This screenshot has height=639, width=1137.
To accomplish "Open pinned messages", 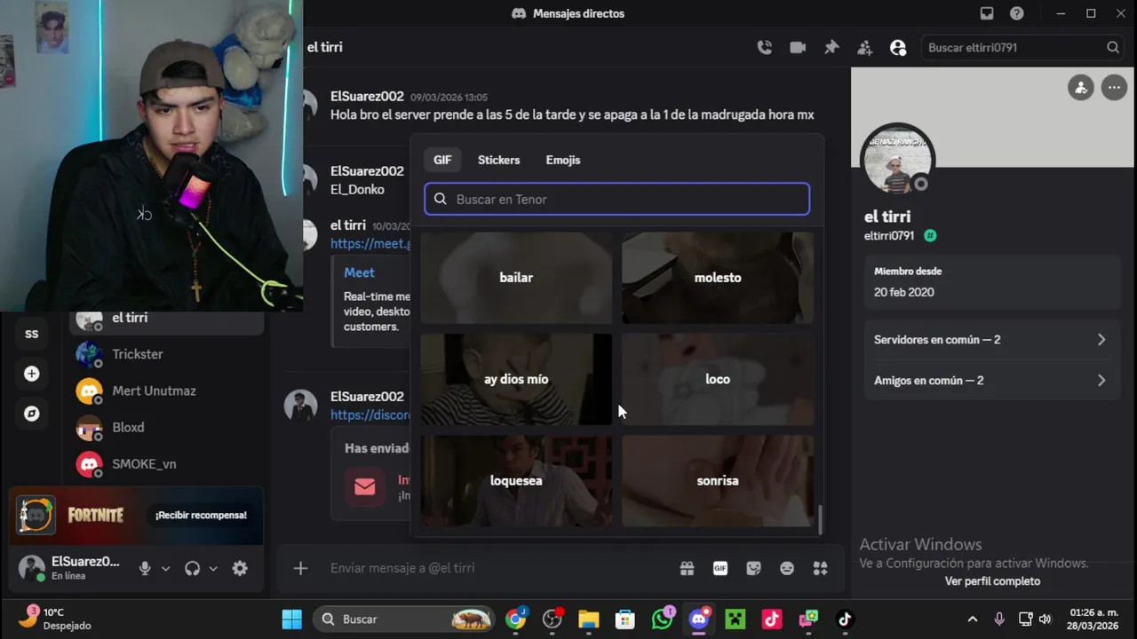I will [x=831, y=48].
